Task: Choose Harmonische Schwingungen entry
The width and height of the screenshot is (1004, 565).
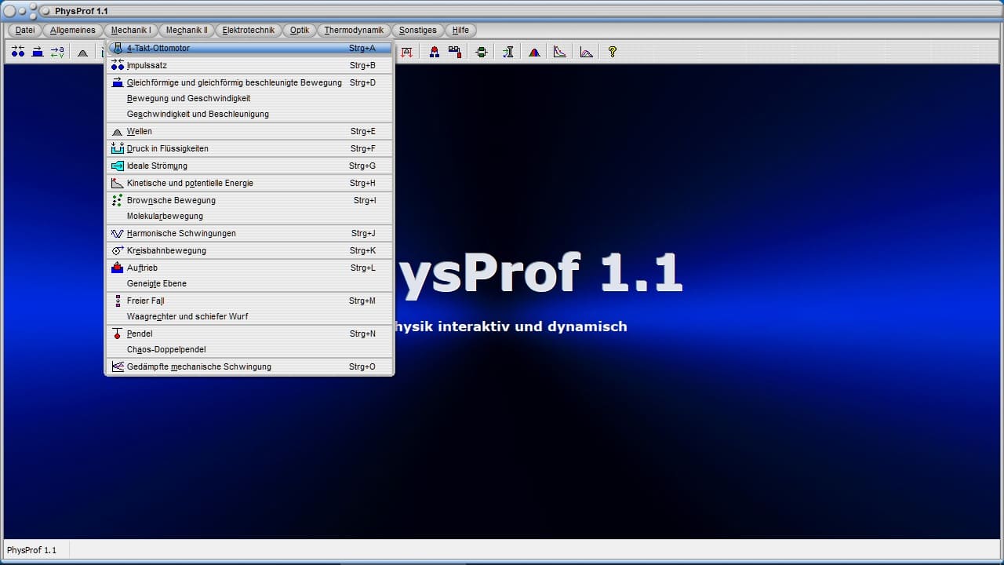Action: (x=249, y=233)
